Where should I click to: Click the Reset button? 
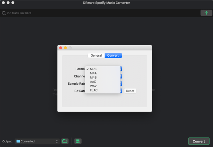tap(130, 91)
